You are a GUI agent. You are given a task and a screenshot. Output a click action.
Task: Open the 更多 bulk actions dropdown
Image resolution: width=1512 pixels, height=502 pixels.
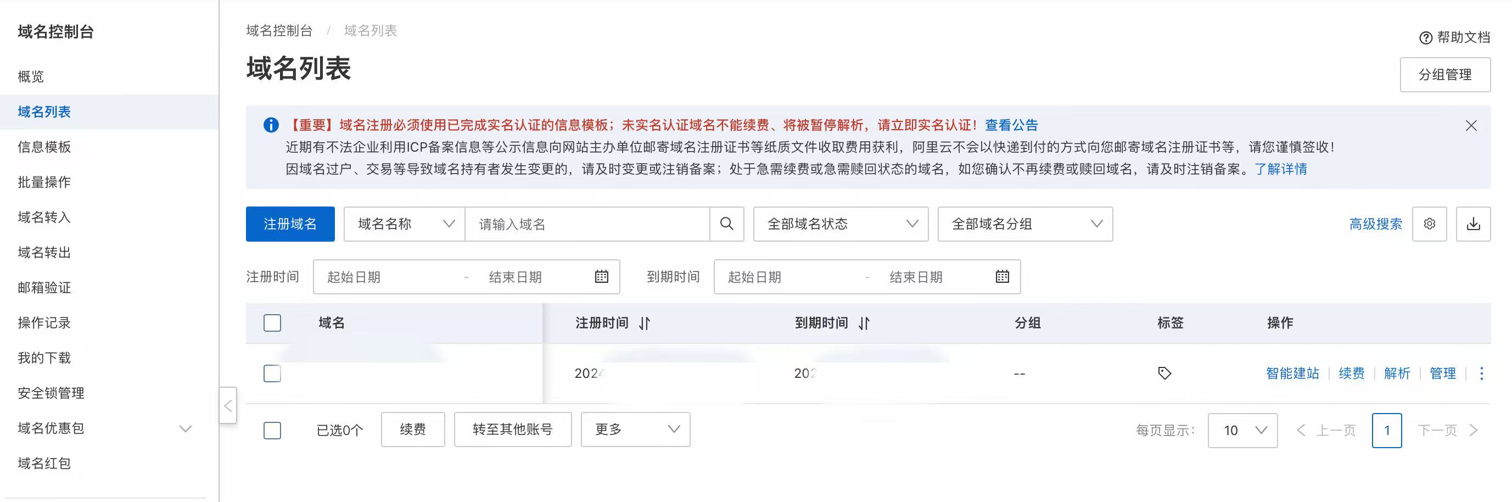click(x=635, y=430)
